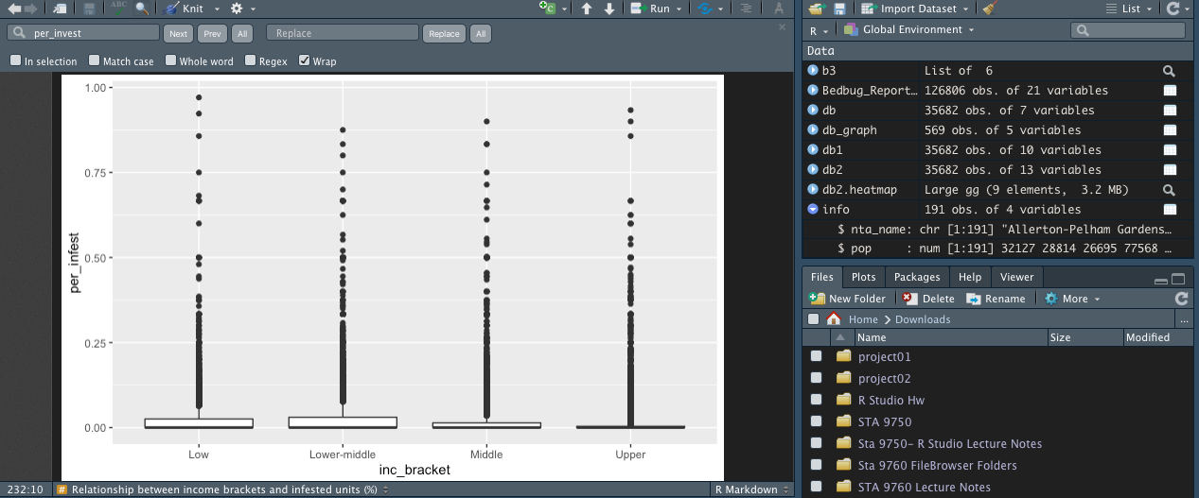Run spell check on the document

(118, 9)
